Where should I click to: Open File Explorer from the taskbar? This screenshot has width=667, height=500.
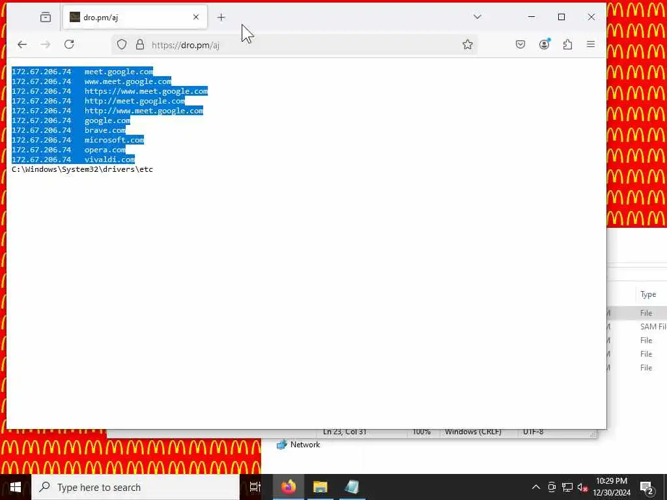320,487
